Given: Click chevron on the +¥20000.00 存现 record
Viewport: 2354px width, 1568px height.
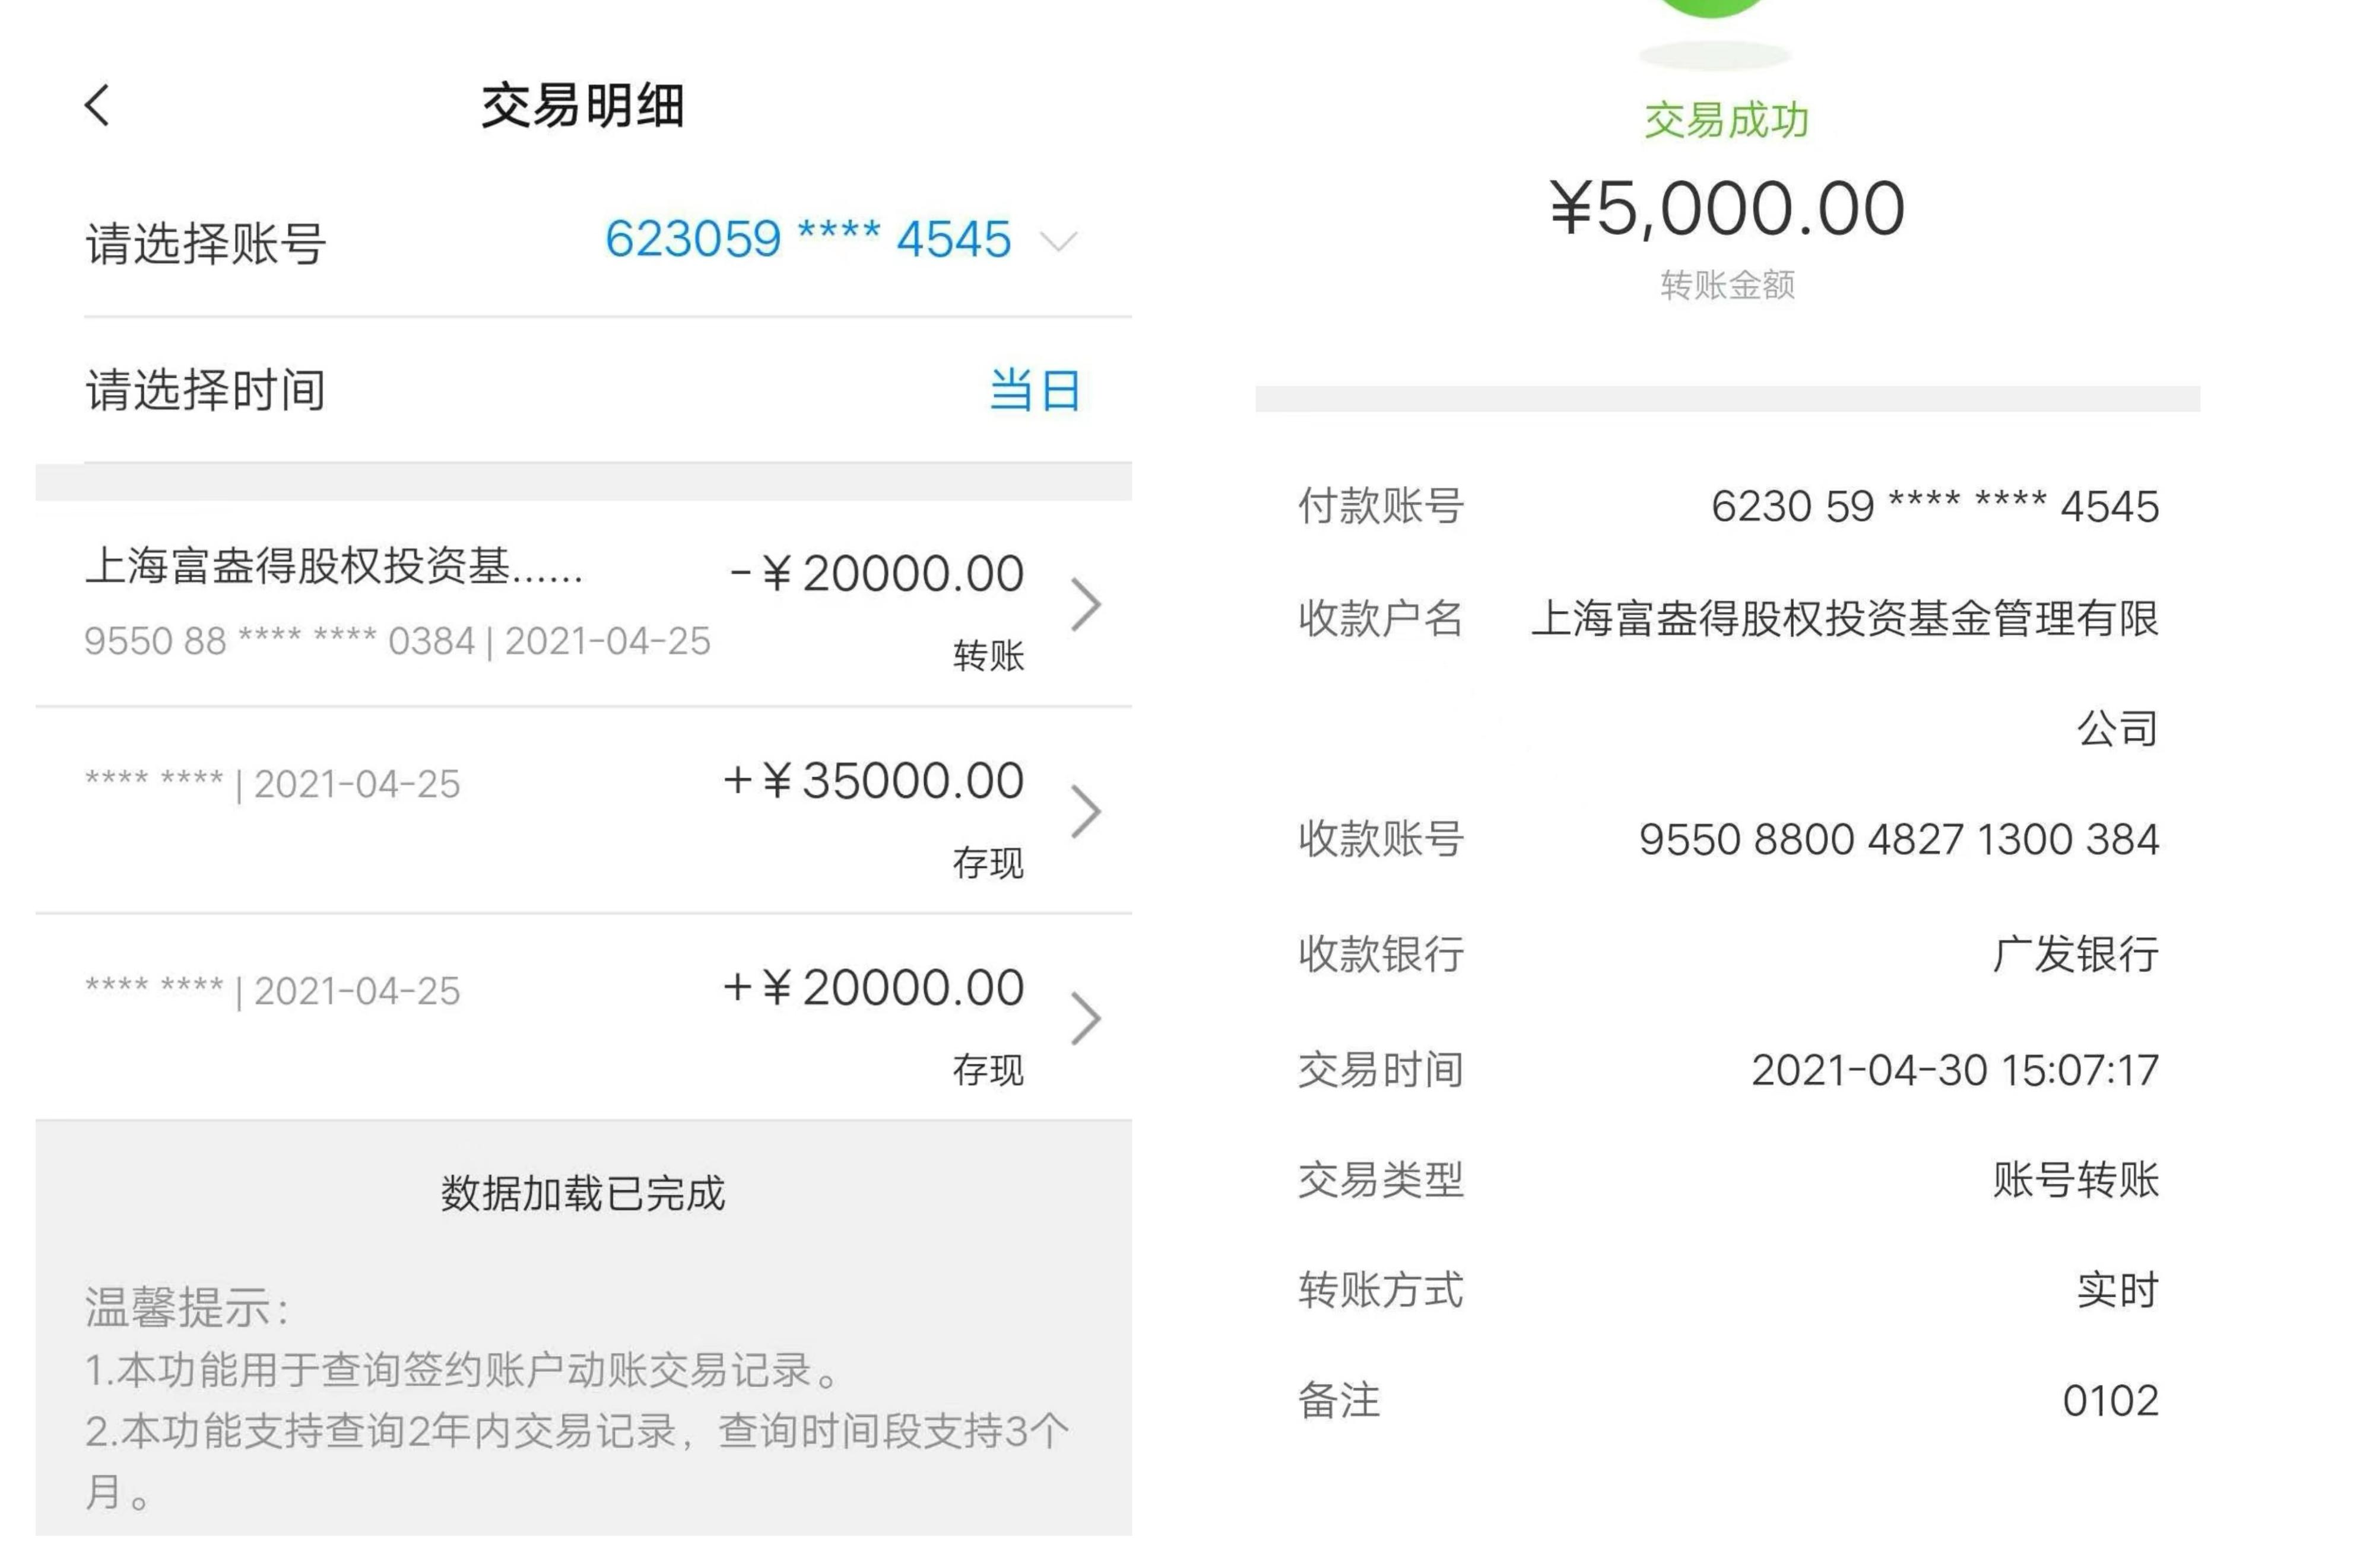Looking at the screenshot, I should pyautogui.click(x=1086, y=1018).
